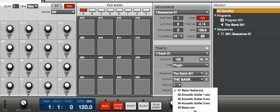280x112 pixels.
Task: Trigger pad A05
Action: pyautogui.click(x=87, y=67)
